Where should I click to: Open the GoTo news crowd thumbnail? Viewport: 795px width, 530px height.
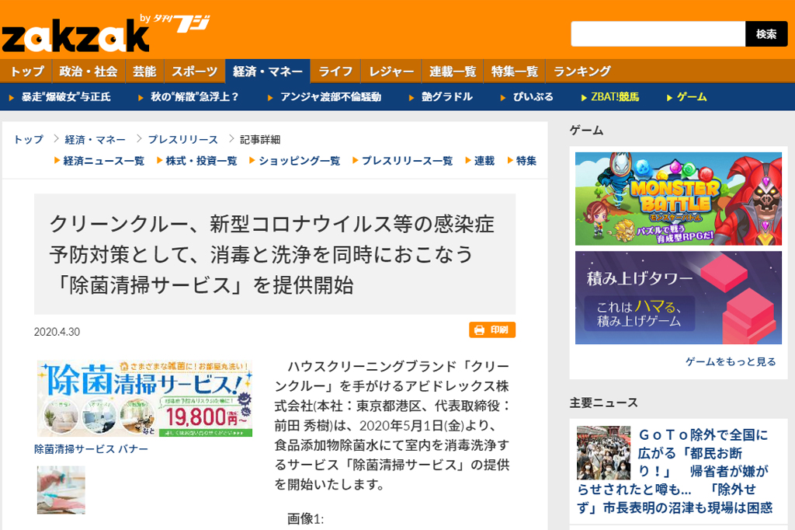click(x=603, y=453)
